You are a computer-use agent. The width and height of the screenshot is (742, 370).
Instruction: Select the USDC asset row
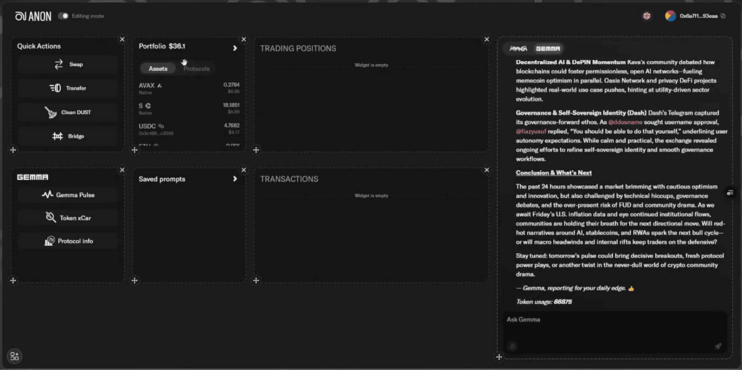pos(189,129)
